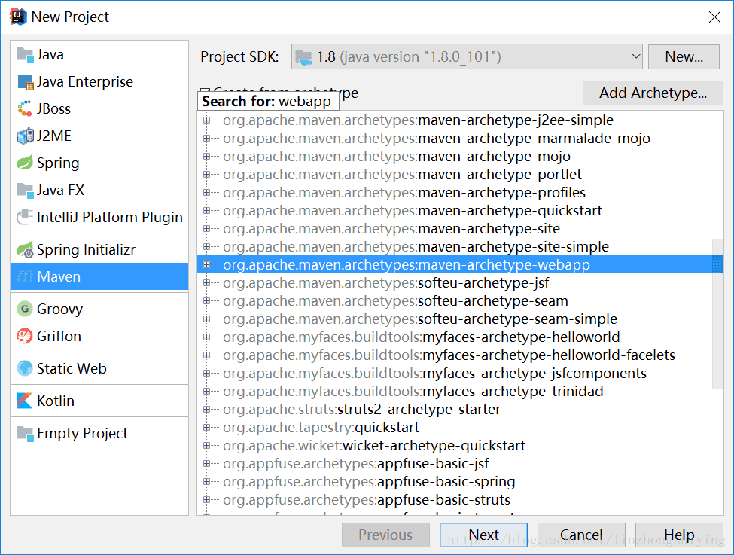Viewport: 734px width, 555px height.
Task: Expand myfaces-archetype-helloworld node
Action: [x=206, y=337]
